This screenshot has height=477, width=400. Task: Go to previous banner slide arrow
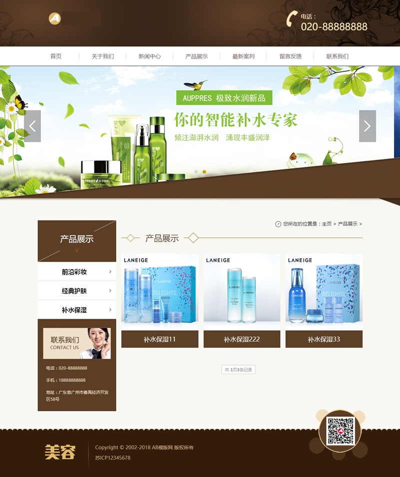pyautogui.click(x=32, y=126)
